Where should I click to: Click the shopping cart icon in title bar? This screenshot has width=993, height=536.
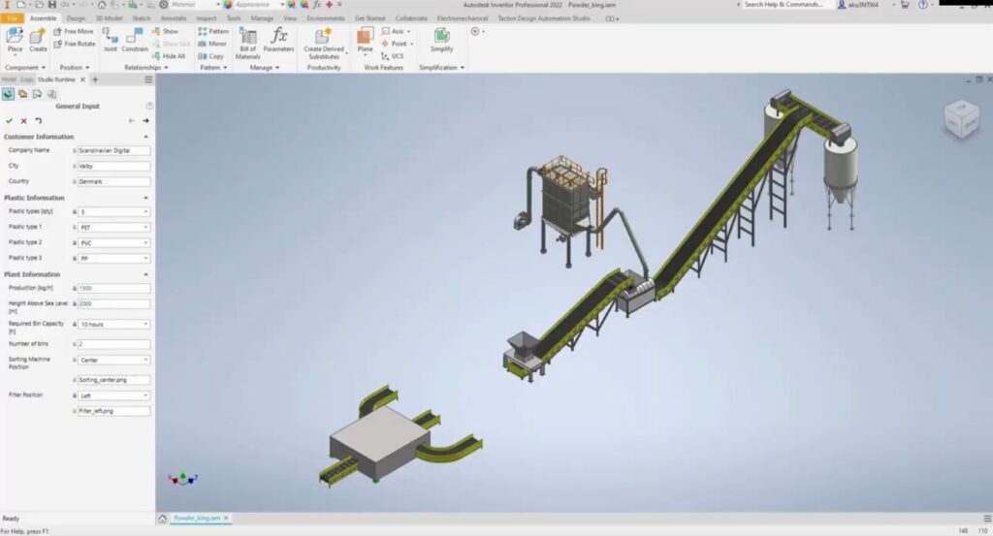click(905, 5)
